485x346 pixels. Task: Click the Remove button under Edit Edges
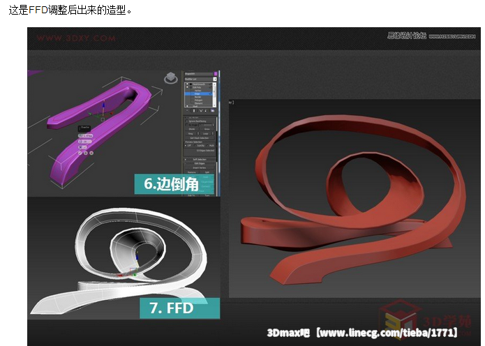[x=191, y=172]
